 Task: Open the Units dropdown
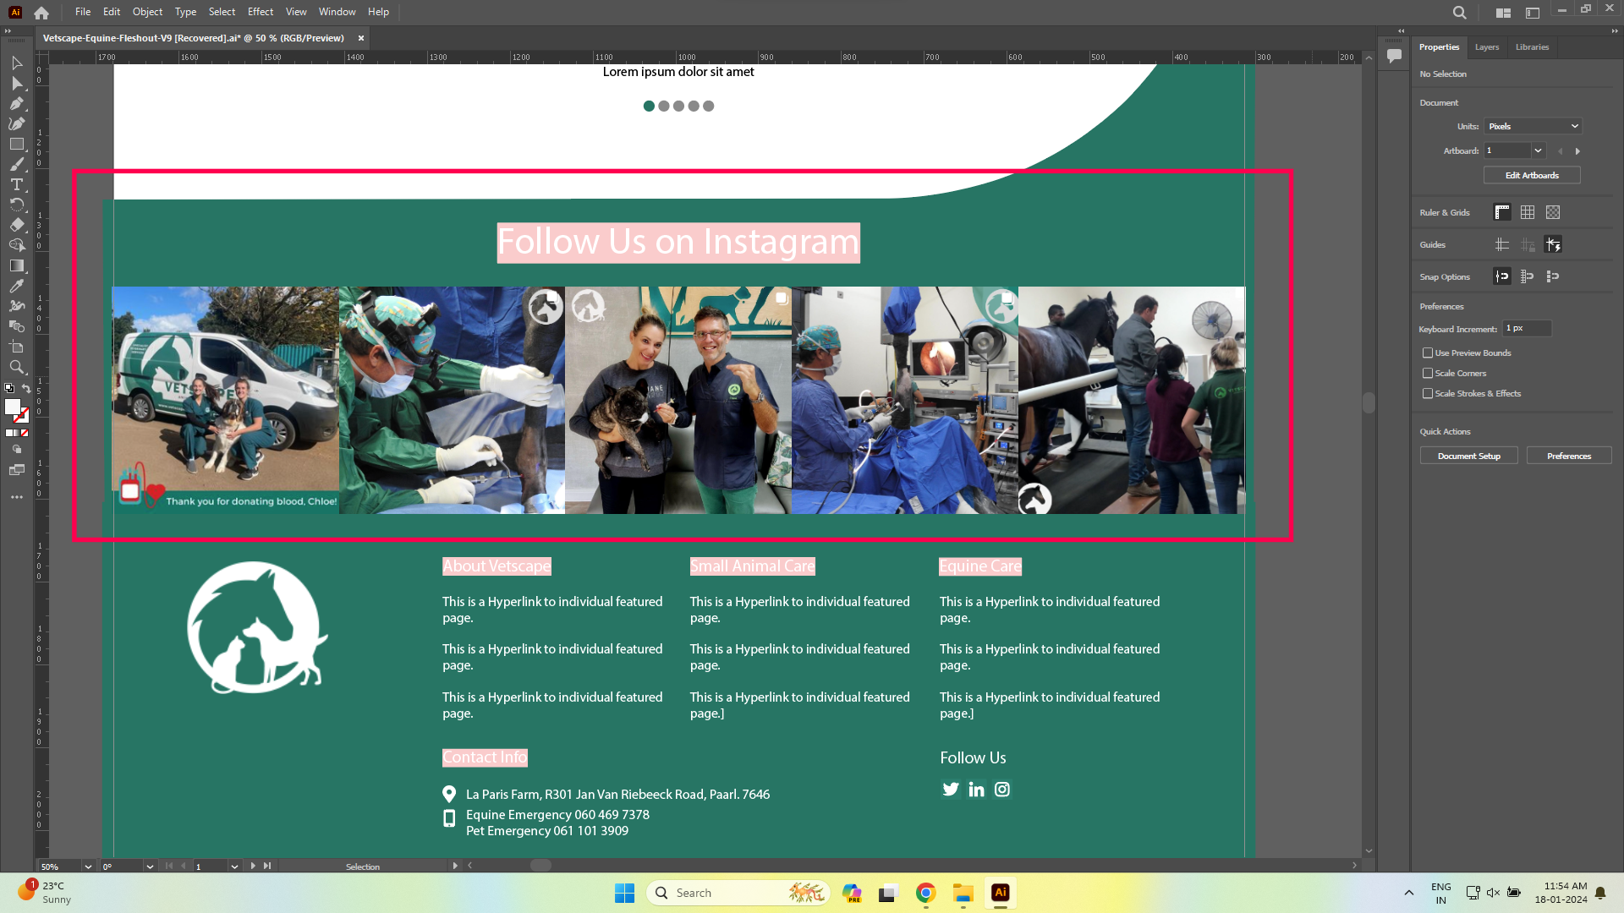[x=1533, y=126]
